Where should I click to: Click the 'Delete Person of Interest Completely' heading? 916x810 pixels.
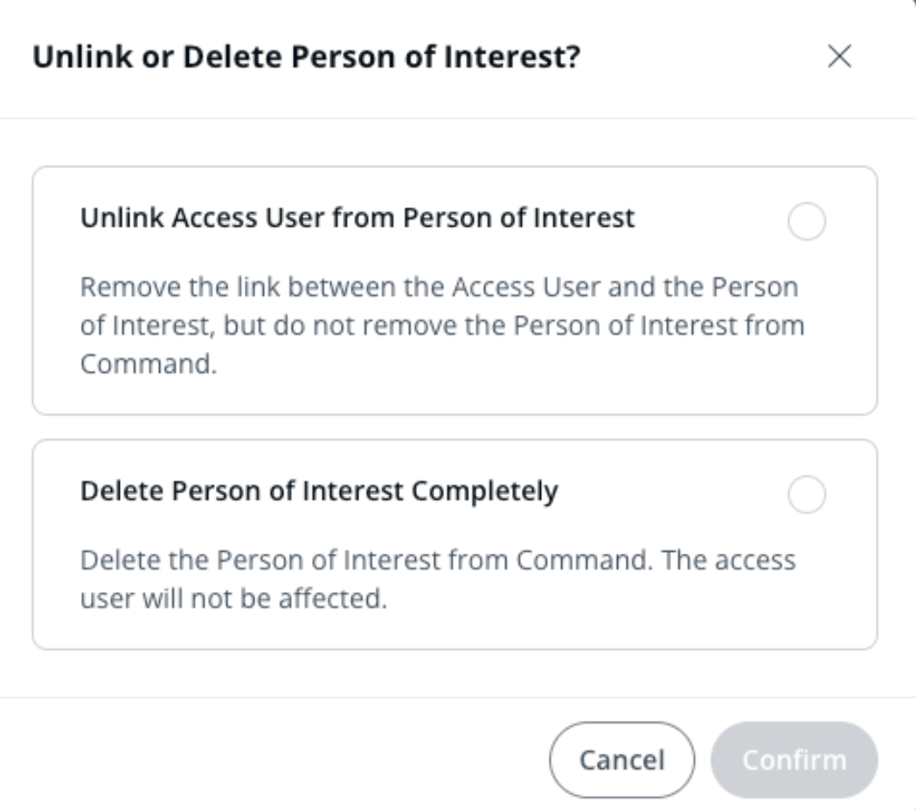tap(319, 491)
